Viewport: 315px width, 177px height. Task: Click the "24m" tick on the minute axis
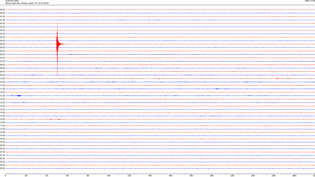pos(253,176)
